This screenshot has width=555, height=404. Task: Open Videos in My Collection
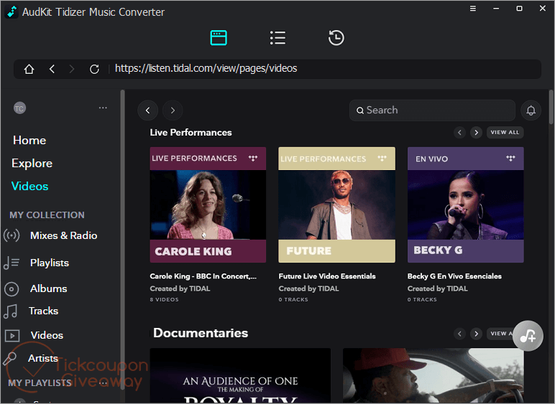[47, 335]
